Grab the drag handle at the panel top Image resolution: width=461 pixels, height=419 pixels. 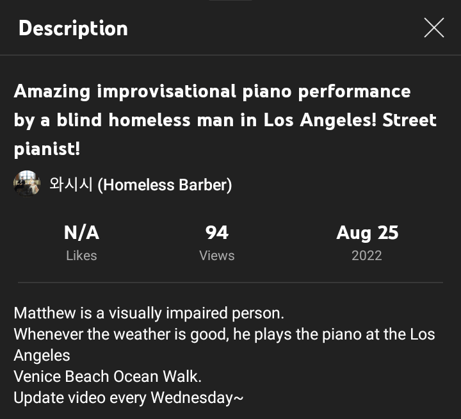tap(230, 1)
